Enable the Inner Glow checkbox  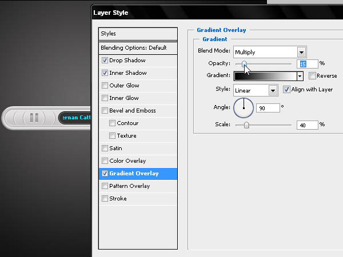[105, 98]
